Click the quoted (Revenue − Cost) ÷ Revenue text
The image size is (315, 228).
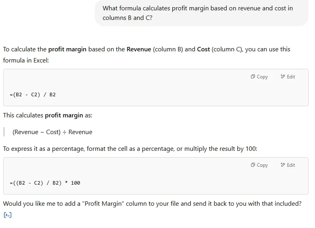tap(52, 132)
